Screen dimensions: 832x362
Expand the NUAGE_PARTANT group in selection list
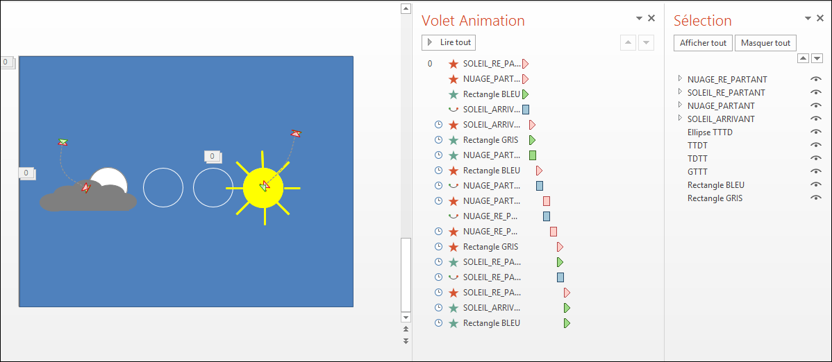680,105
